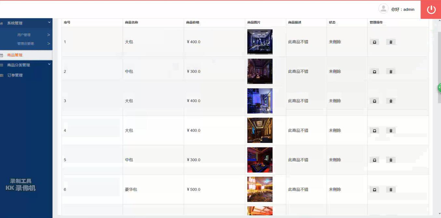
Task: Open 管理员管理 submenu item
Action: click(25, 44)
